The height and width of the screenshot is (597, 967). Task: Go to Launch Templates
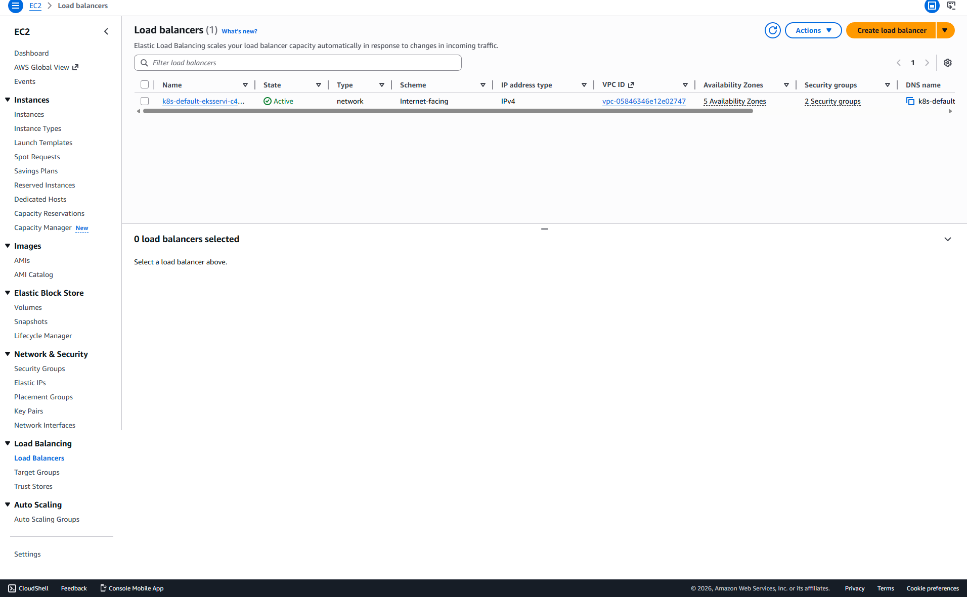43,143
